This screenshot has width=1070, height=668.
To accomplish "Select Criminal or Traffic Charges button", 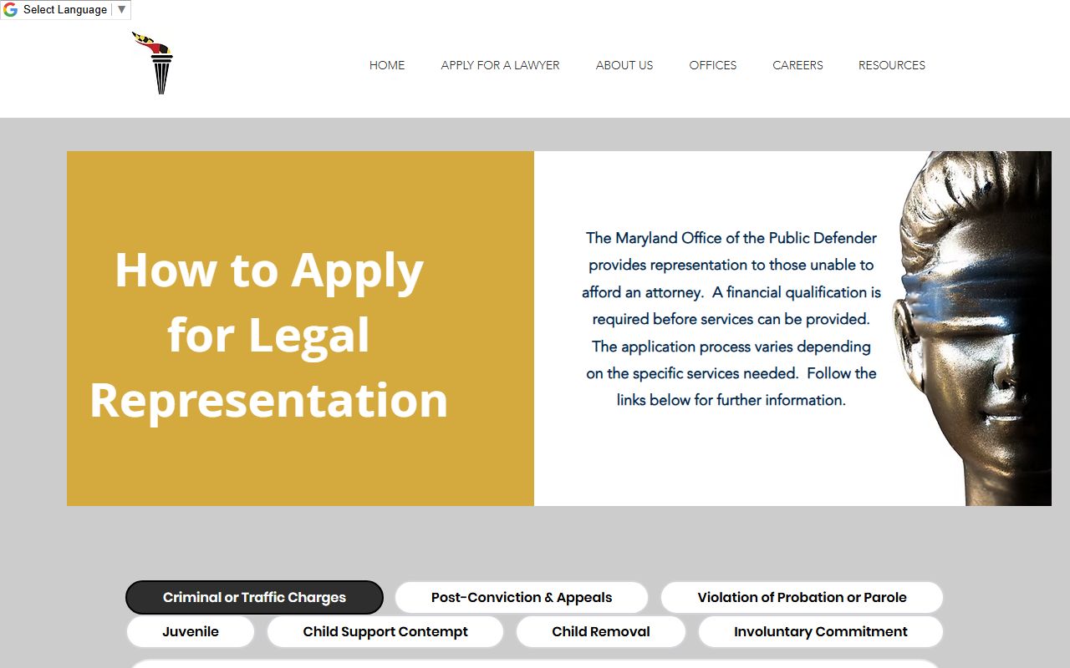I will (254, 598).
